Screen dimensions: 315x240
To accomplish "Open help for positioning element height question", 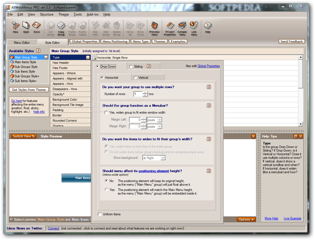I will (209, 171).
